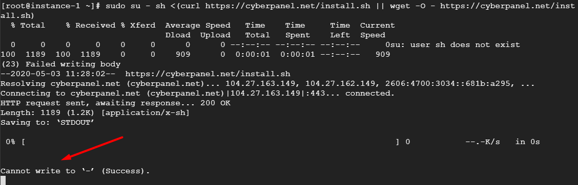Click the "connected." text in Connecting line
The height and width of the screenshot is (185, 578).
[370, 94]
